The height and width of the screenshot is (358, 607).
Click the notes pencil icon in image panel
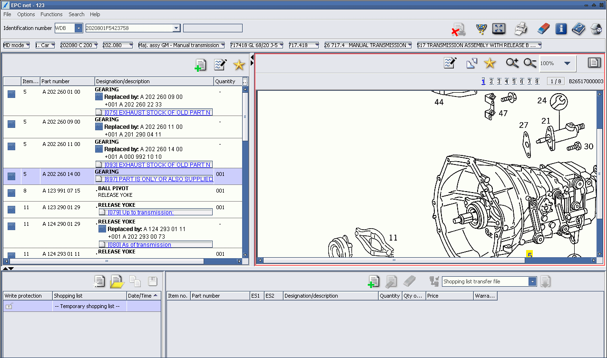[x=450, y=63]
